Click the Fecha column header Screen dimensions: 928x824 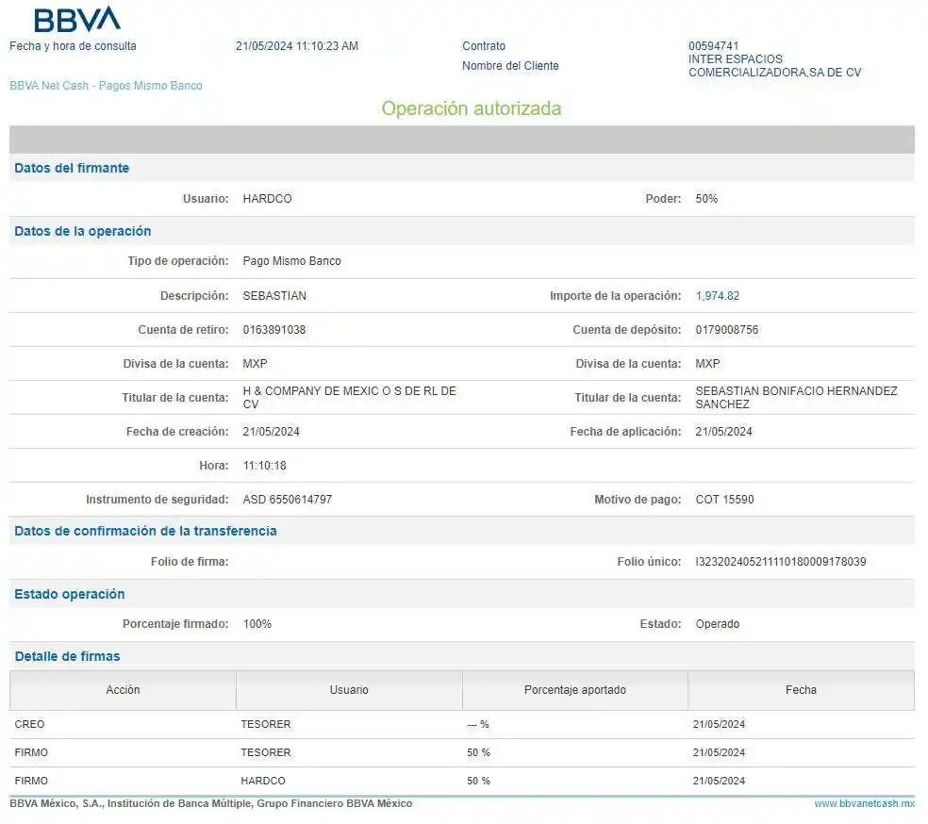tap(801, 690)
